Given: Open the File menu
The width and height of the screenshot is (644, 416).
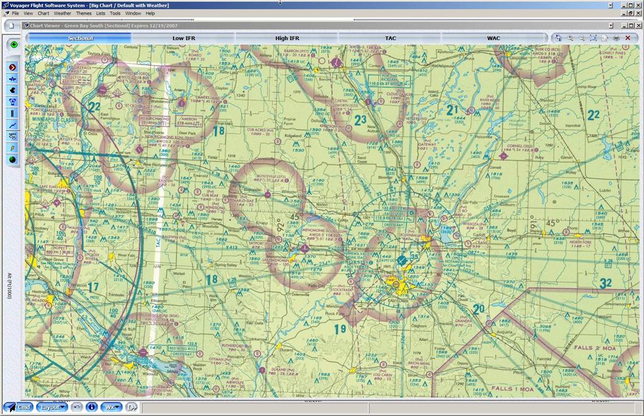Looking at the screenshot, I should coord(15,14).
